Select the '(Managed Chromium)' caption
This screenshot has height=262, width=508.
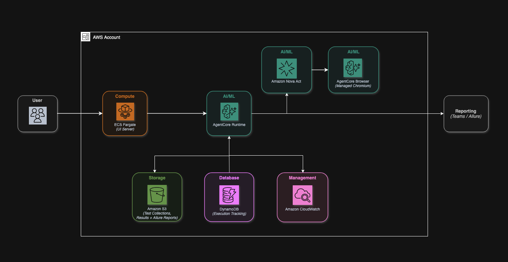[x=353, y=86]
